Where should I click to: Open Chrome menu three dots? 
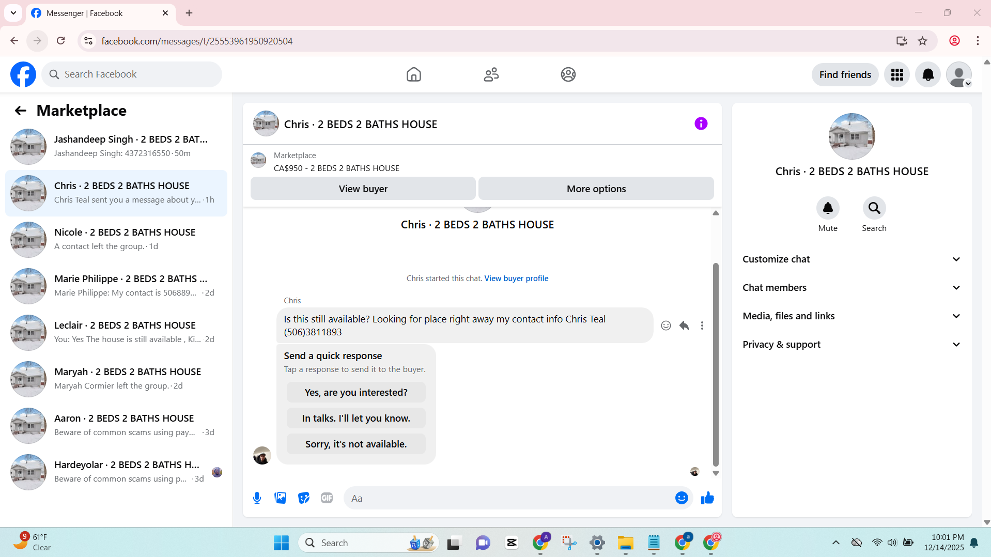click(x=978, y=41)
